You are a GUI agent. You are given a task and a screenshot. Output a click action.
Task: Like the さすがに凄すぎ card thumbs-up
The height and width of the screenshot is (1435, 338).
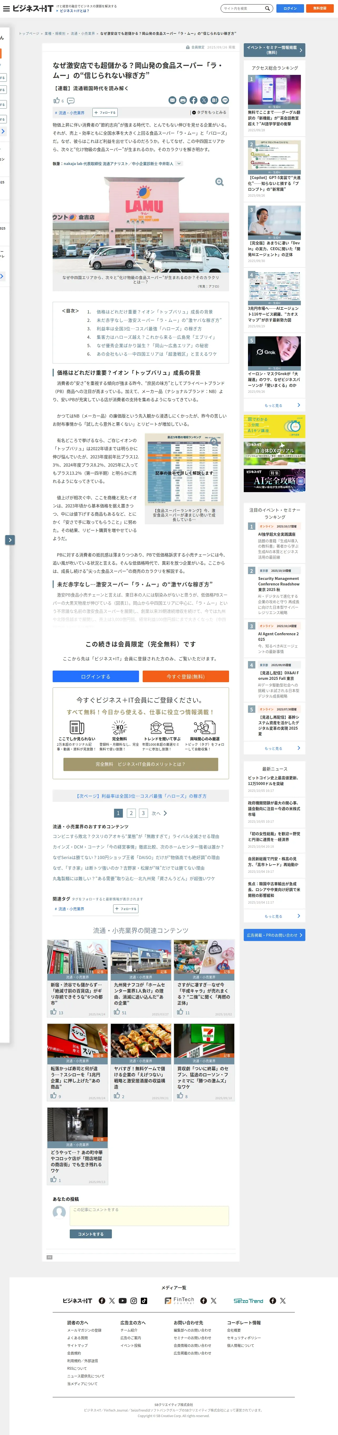[x=180, y=1012]
